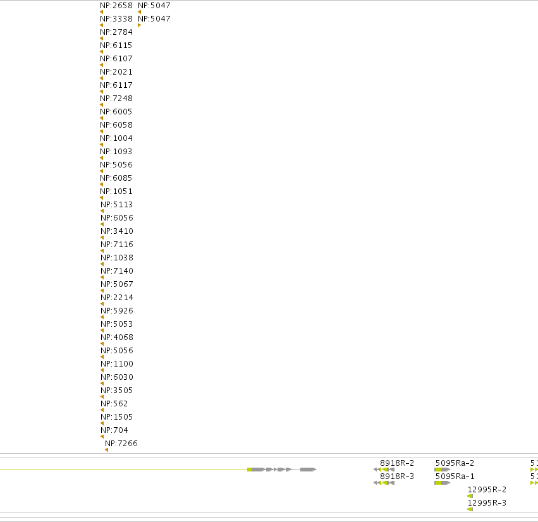Click the NP:5113 feature label
Image resolution: width=538 pixels, height=522 pixels.
[117, 205]
